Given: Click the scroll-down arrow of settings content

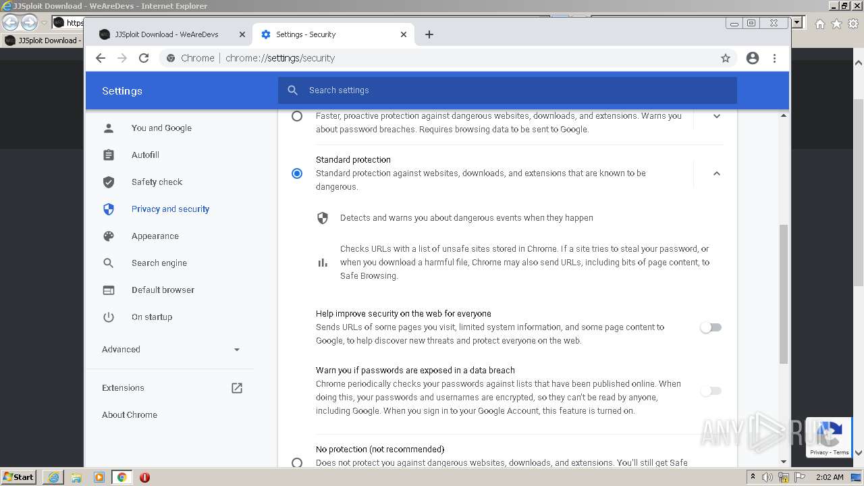Looking at the screenshot, I should click(x=784, y=462).
